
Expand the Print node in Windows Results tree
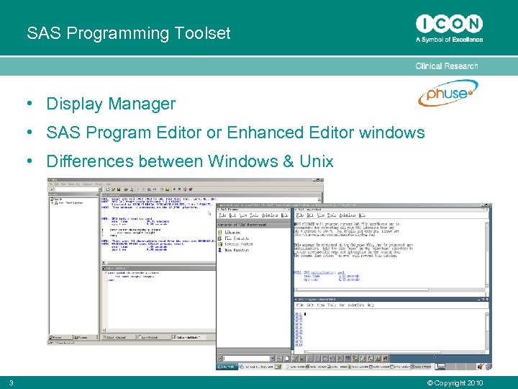coord(52,202)
